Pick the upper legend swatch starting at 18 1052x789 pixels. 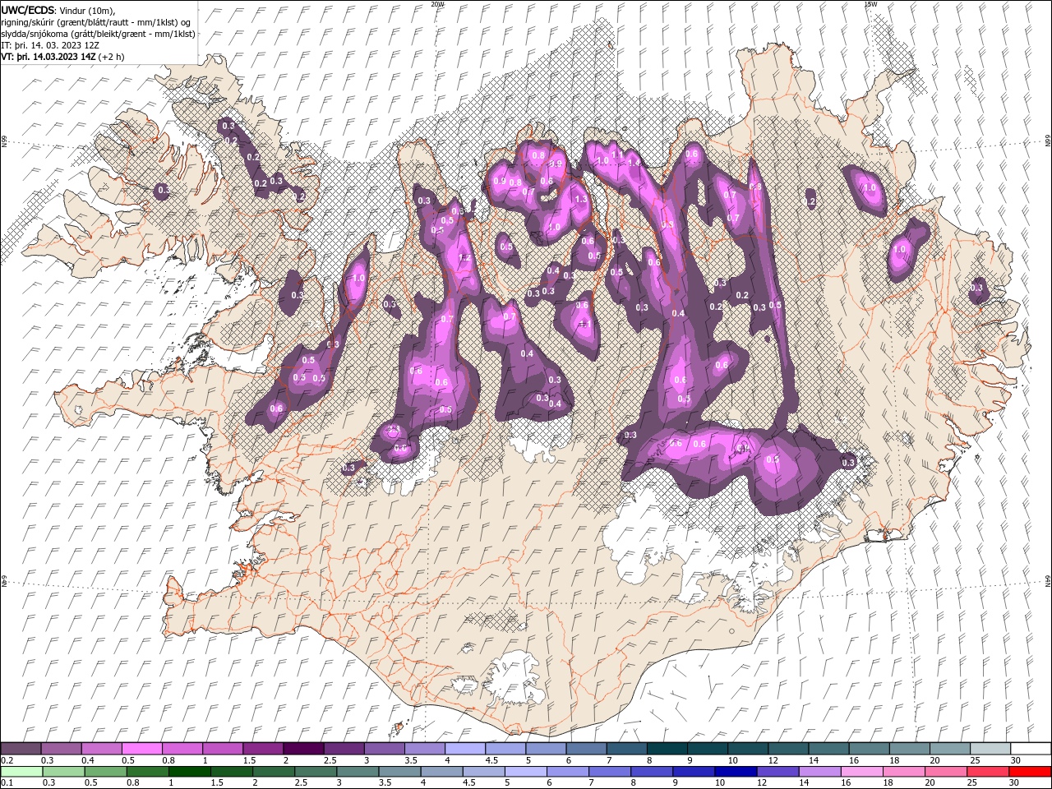[x=910, y=748]
